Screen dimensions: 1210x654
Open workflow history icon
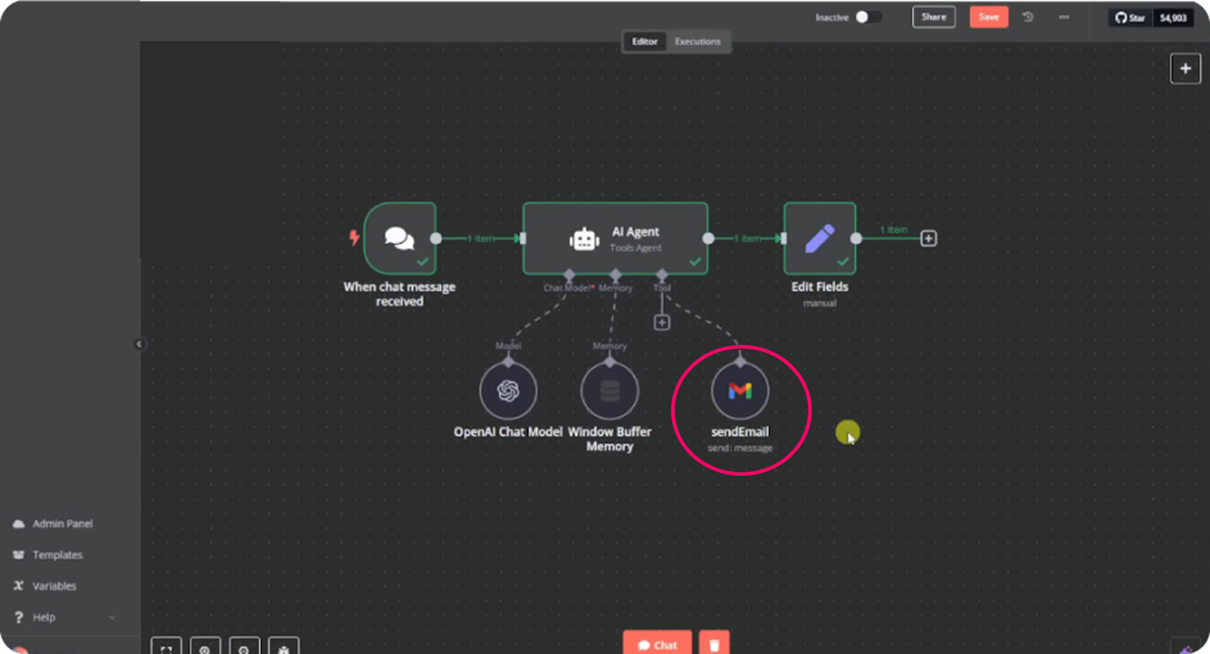[x=1028, y=17]
